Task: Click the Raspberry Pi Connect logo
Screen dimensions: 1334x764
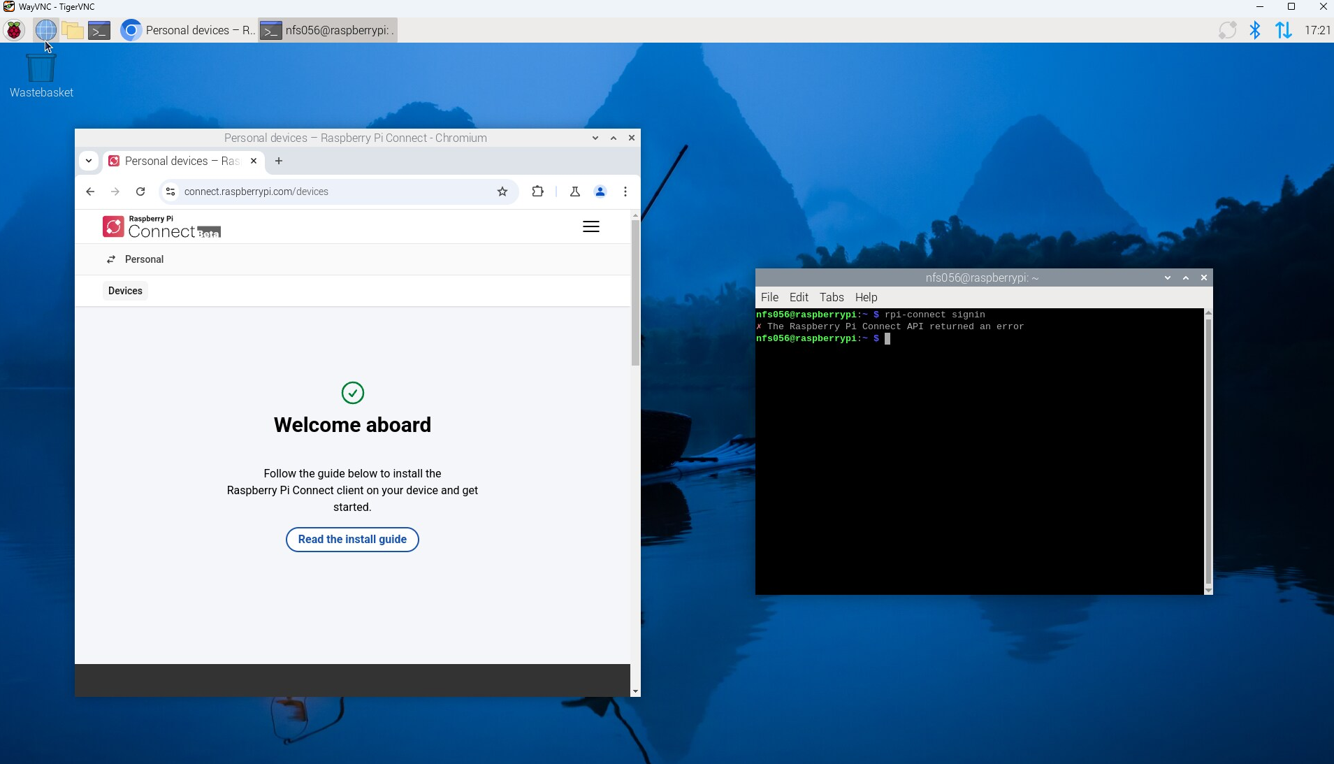Action: (161, 226)
